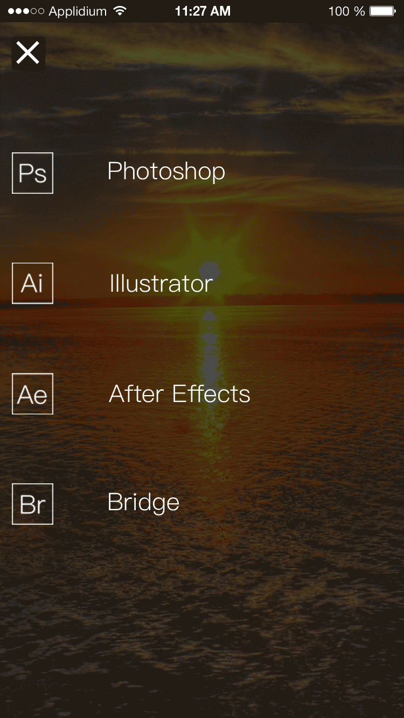Tap the Ai Illustrator icon
The width and height of the screenshot is (404, 718).
click(x=32, y=283)
